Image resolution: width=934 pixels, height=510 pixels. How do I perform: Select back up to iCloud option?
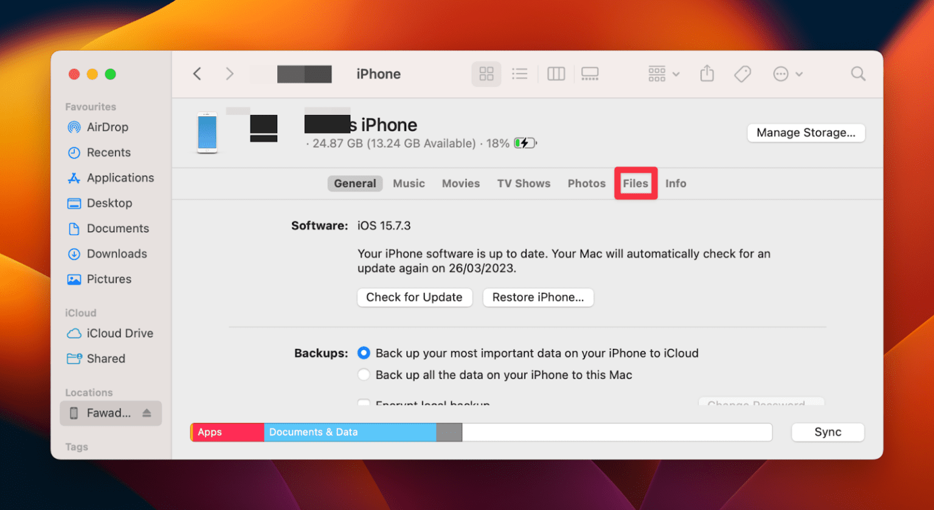click(x=364, y=353)
